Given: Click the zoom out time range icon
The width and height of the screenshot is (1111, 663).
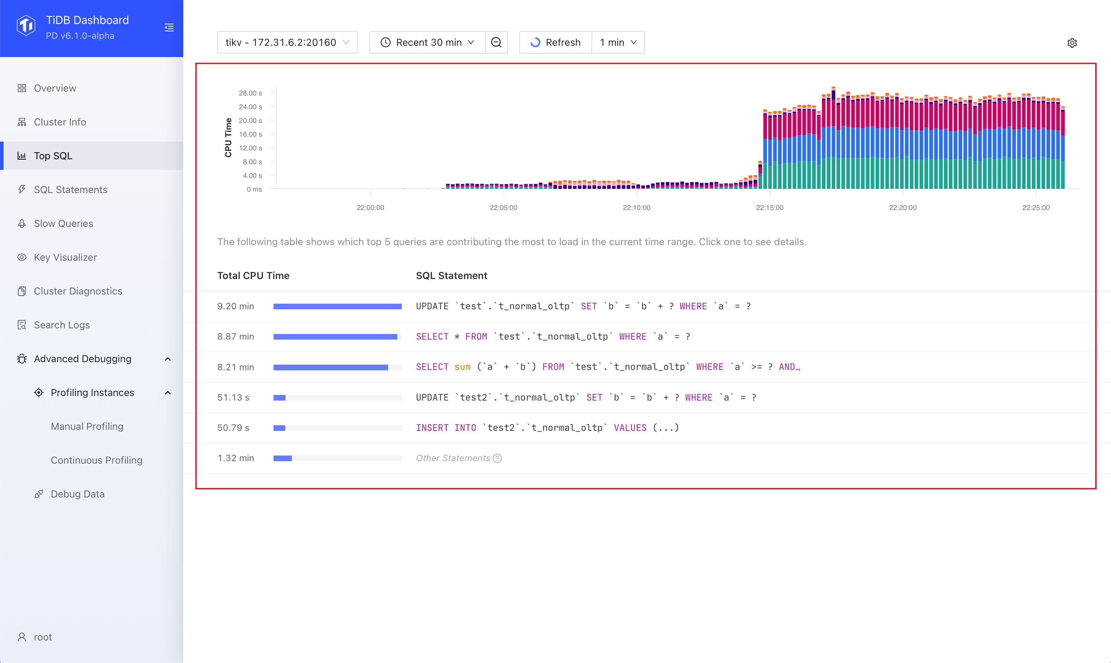Looking at the screenshot, I should 496,42.
